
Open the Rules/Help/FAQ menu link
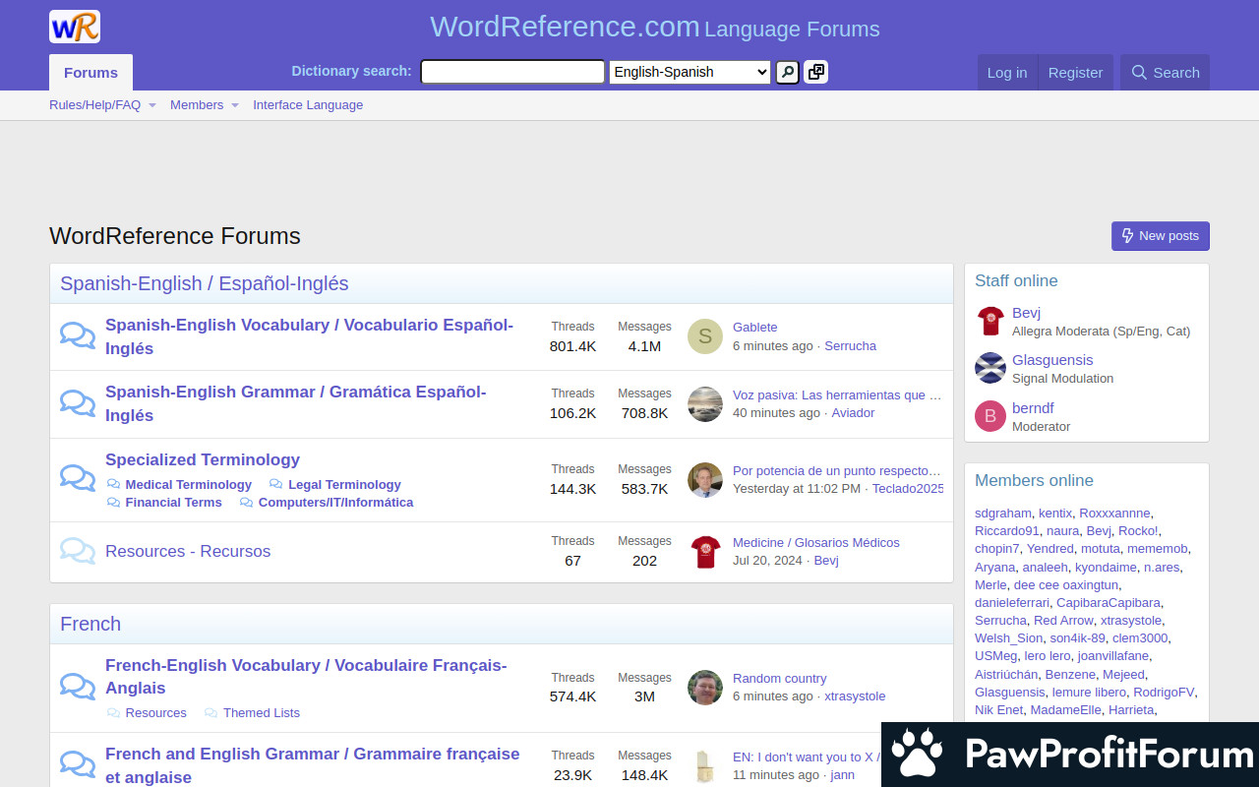coord(95,105)
